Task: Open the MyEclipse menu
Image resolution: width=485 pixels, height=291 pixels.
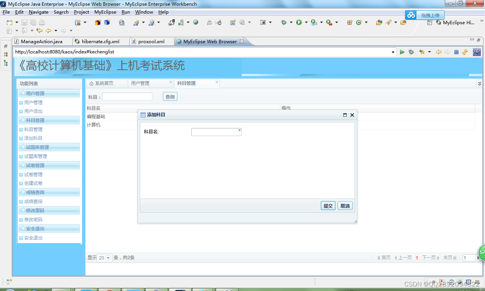Action: pos(105,12)
